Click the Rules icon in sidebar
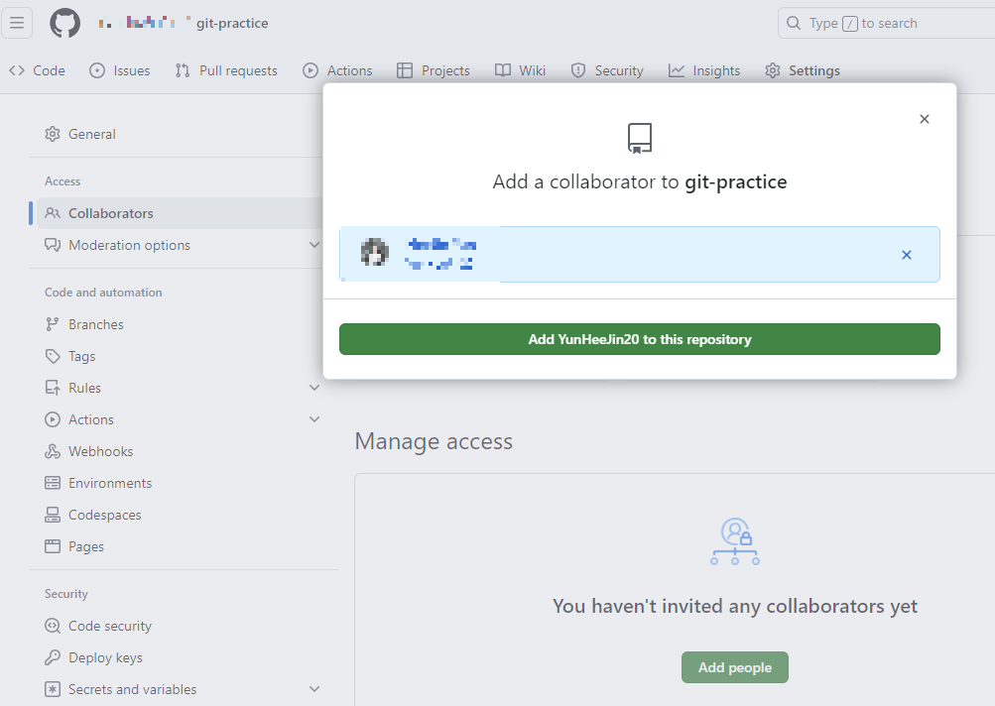This screenshot has width=995, height=706. (53, 388)
